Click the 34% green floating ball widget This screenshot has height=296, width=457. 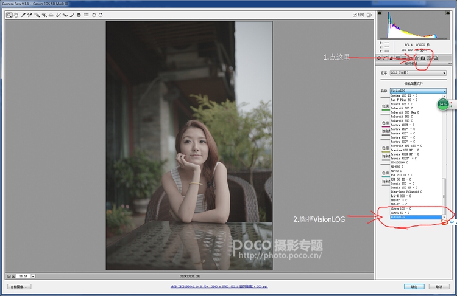click(443, 104)
